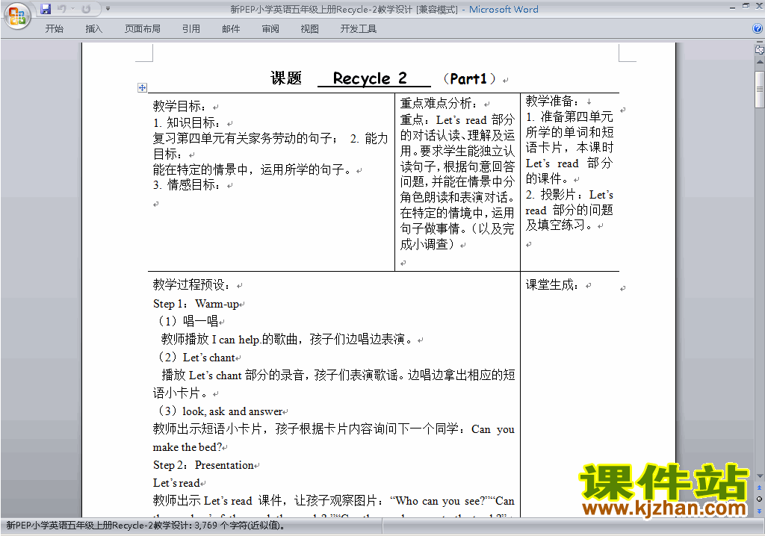The width and height of the screenshot is (765, 536).
Task: Toggle the ruler icon above the scrollbar
Action: pos(760,49)
